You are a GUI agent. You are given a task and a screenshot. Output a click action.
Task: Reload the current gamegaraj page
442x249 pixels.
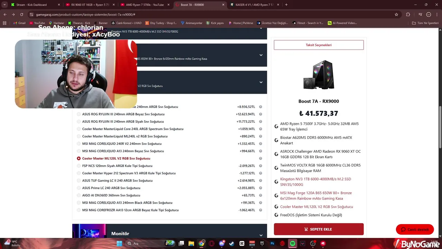(21, 15)
